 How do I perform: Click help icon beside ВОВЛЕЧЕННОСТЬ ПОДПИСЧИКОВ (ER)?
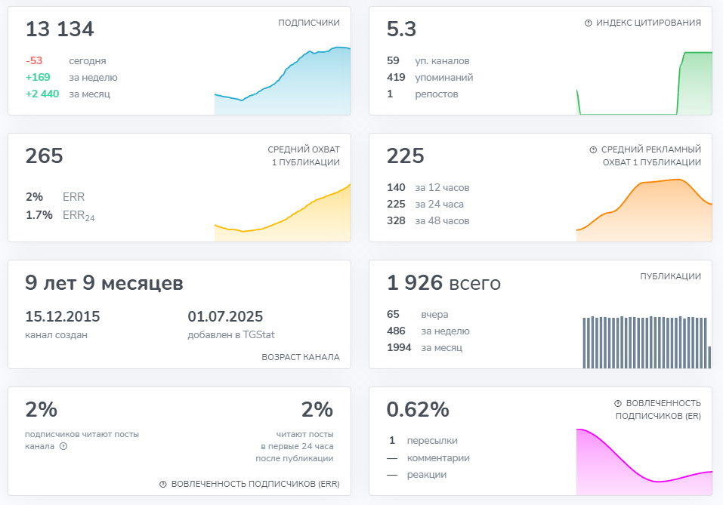click(x=618, y=403)
